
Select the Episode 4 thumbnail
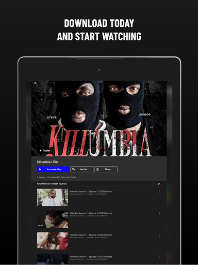point(53,259)
